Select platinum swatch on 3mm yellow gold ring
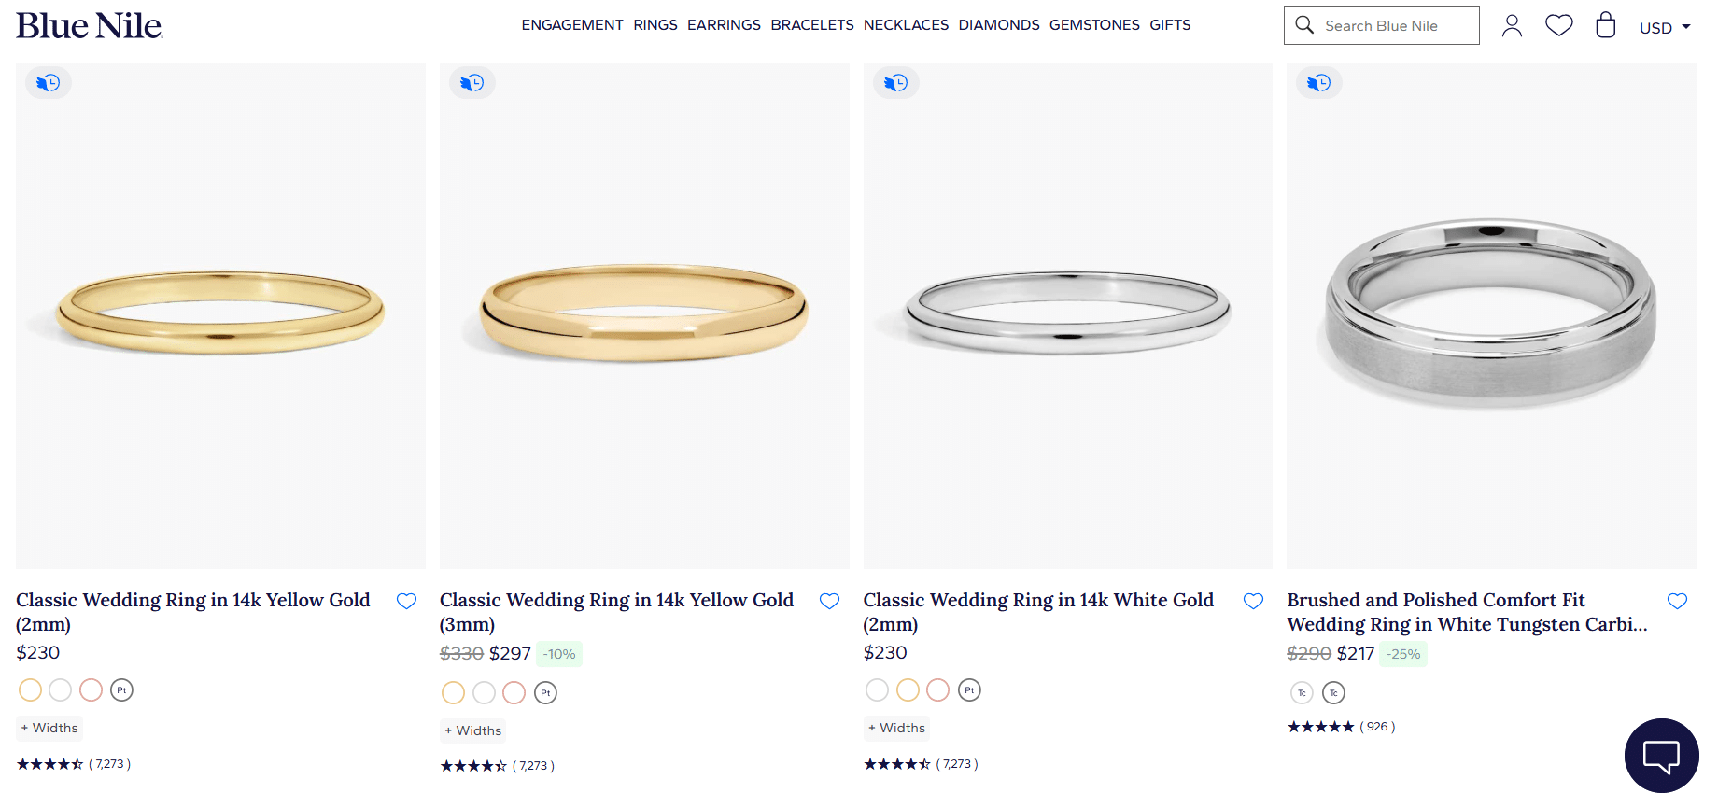 click(545, 692)
